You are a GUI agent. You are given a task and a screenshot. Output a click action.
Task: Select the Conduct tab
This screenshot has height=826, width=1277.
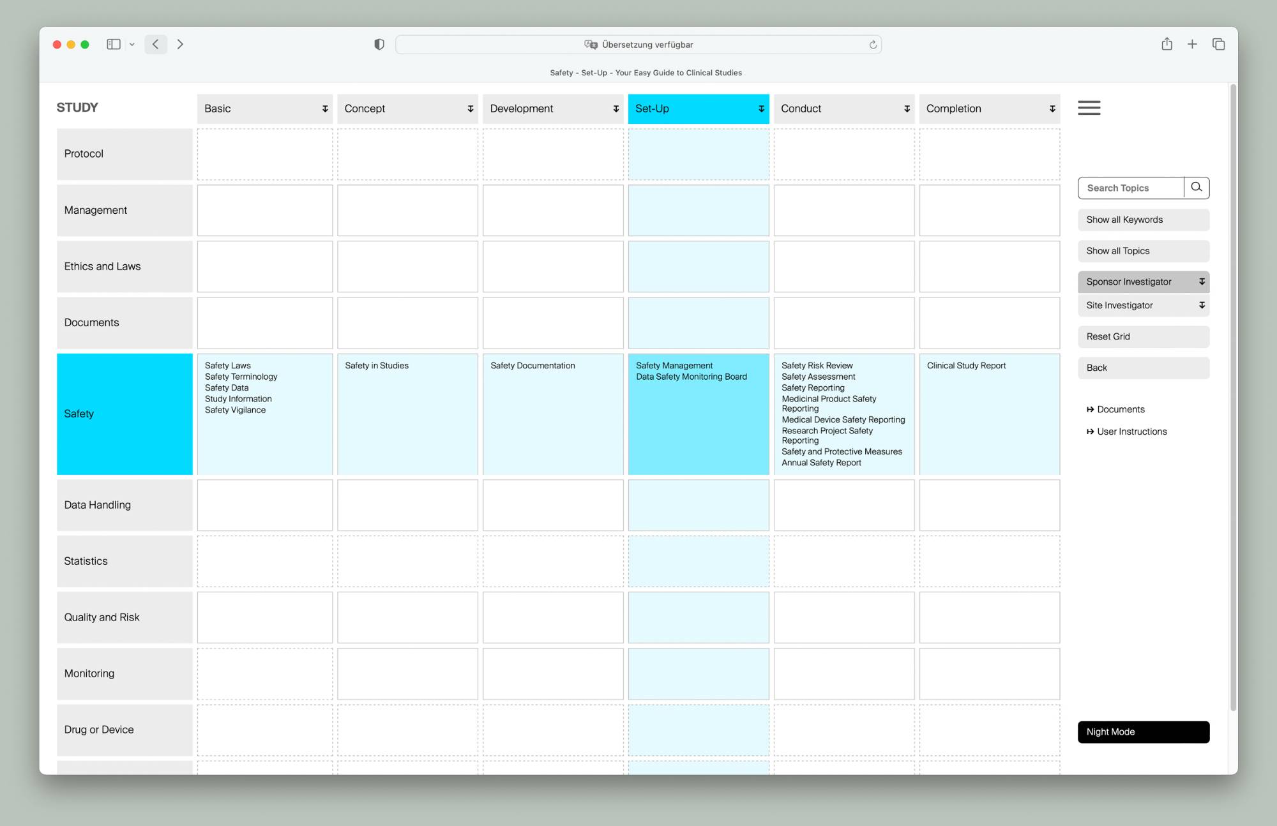[842, 109]
